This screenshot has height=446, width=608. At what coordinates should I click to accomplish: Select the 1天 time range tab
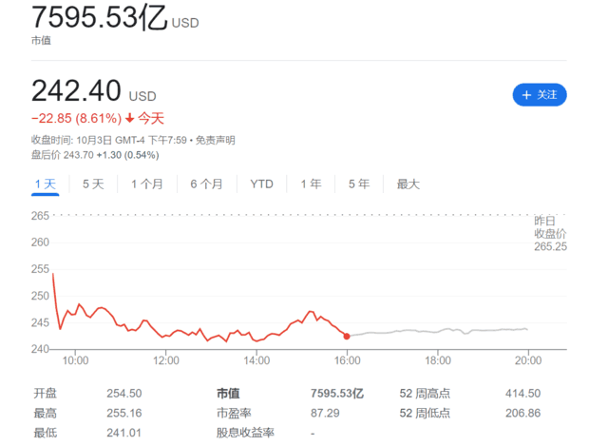point(46,184)
